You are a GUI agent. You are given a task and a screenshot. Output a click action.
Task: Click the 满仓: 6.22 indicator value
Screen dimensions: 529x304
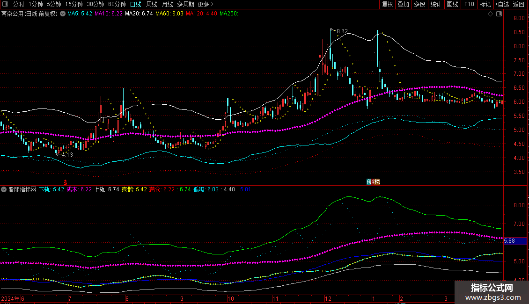[162, 189]
